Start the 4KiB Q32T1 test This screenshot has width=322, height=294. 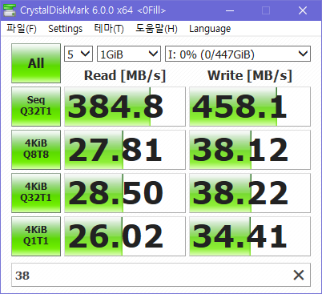pyautogui.click(x=36, y=193)
